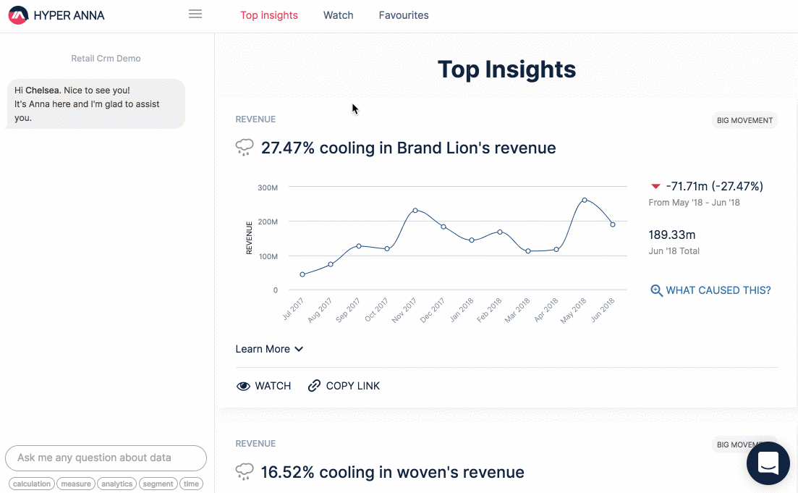
Task: Click the 'Ask me any question' input field
Action: (x=106, y=458)
